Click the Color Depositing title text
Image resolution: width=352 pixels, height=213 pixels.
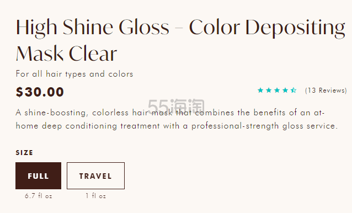click(267, 28)
